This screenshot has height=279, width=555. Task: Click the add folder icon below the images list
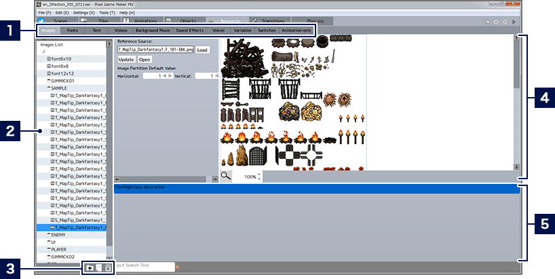(90, 268)
